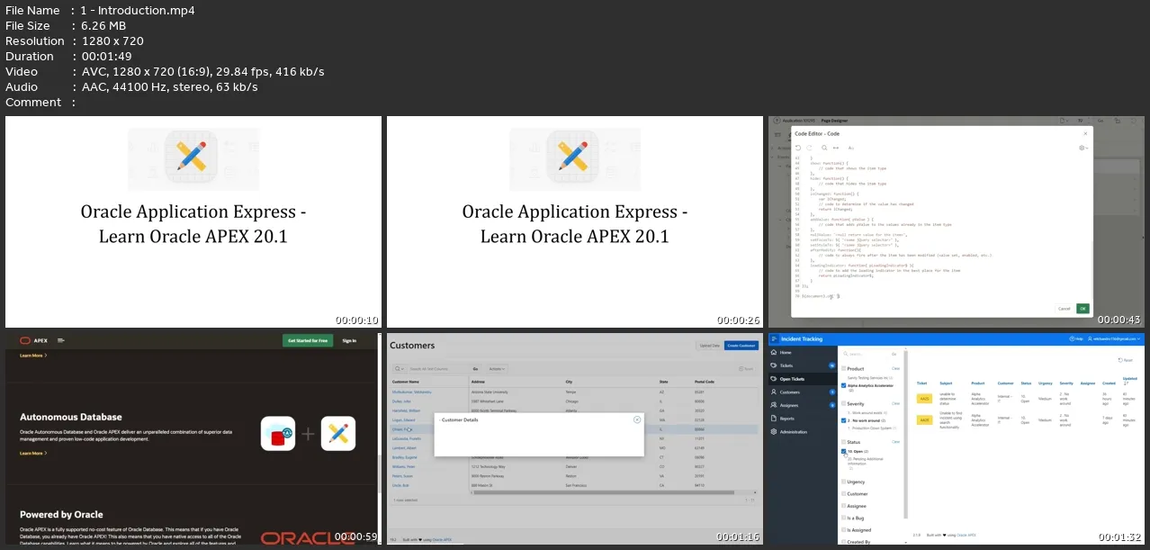Toggle the Severity facet checkbox
The image size is (1150, 550).
[843, 404]
